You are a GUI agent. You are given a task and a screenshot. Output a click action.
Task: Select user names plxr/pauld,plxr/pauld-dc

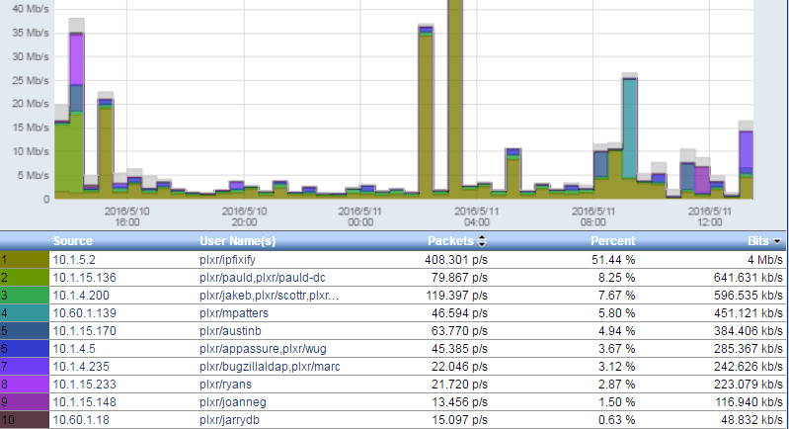pyautogui.click(x=262, y=278)
